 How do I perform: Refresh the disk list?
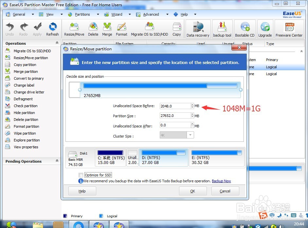(52, 29)
